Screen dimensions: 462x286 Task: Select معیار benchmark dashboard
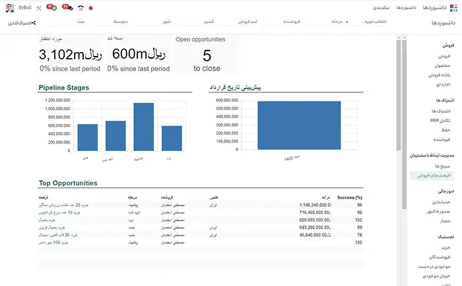(x=445, y=221)
